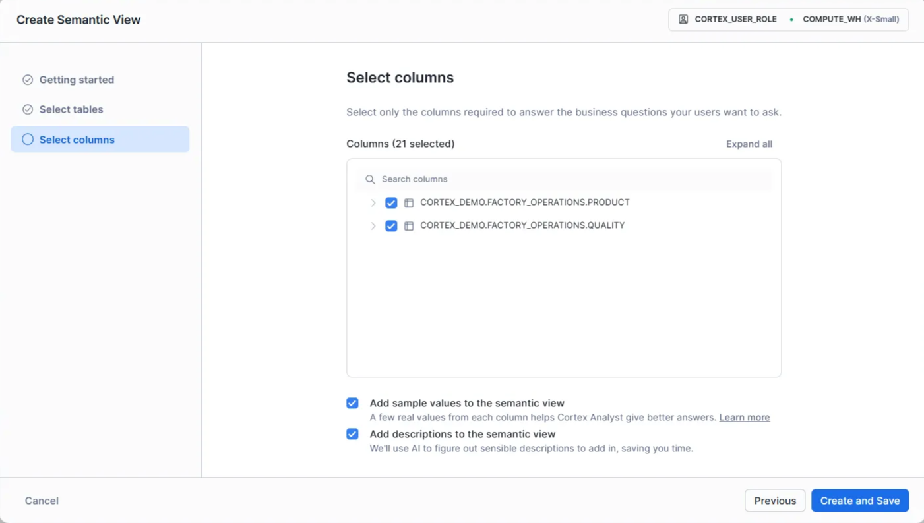Go to the Select tables step

(71, 109)
